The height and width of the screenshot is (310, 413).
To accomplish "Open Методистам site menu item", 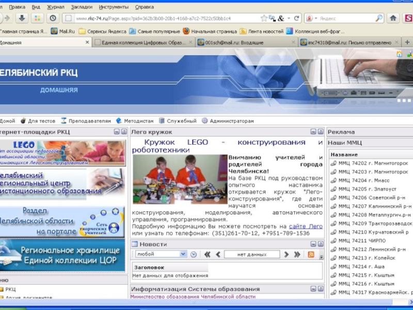I will coord(135,121).
